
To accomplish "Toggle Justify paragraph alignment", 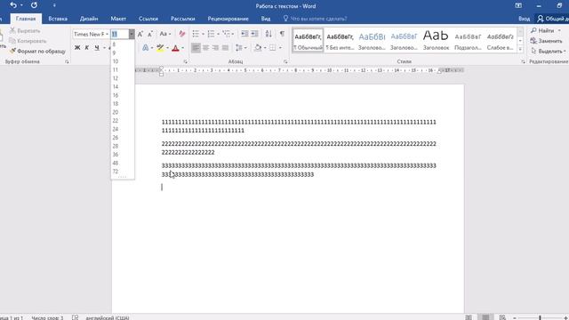I will coord(225,47).
